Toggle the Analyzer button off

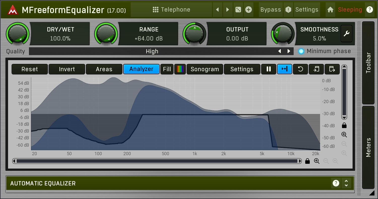(141, 69)
